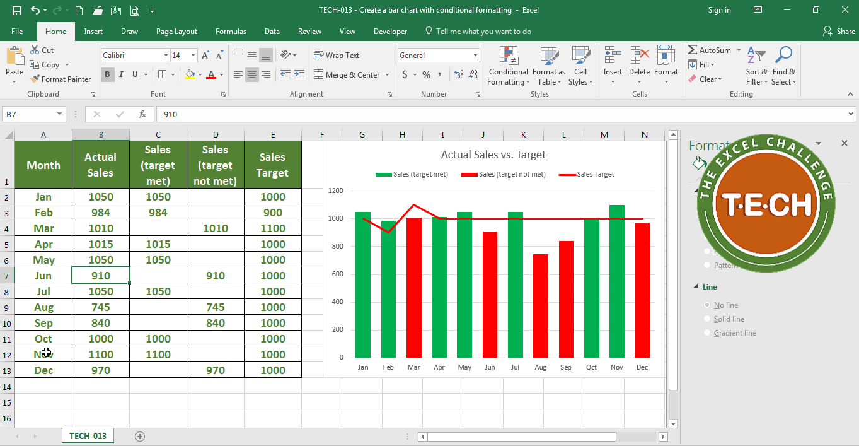Switch to the Formulas ribbon tab
This screenshot has height=446, width=859.
tap(231, 32)
